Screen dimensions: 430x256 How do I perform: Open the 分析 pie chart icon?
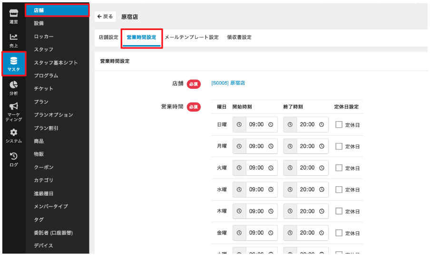click(x=13, y=85)
